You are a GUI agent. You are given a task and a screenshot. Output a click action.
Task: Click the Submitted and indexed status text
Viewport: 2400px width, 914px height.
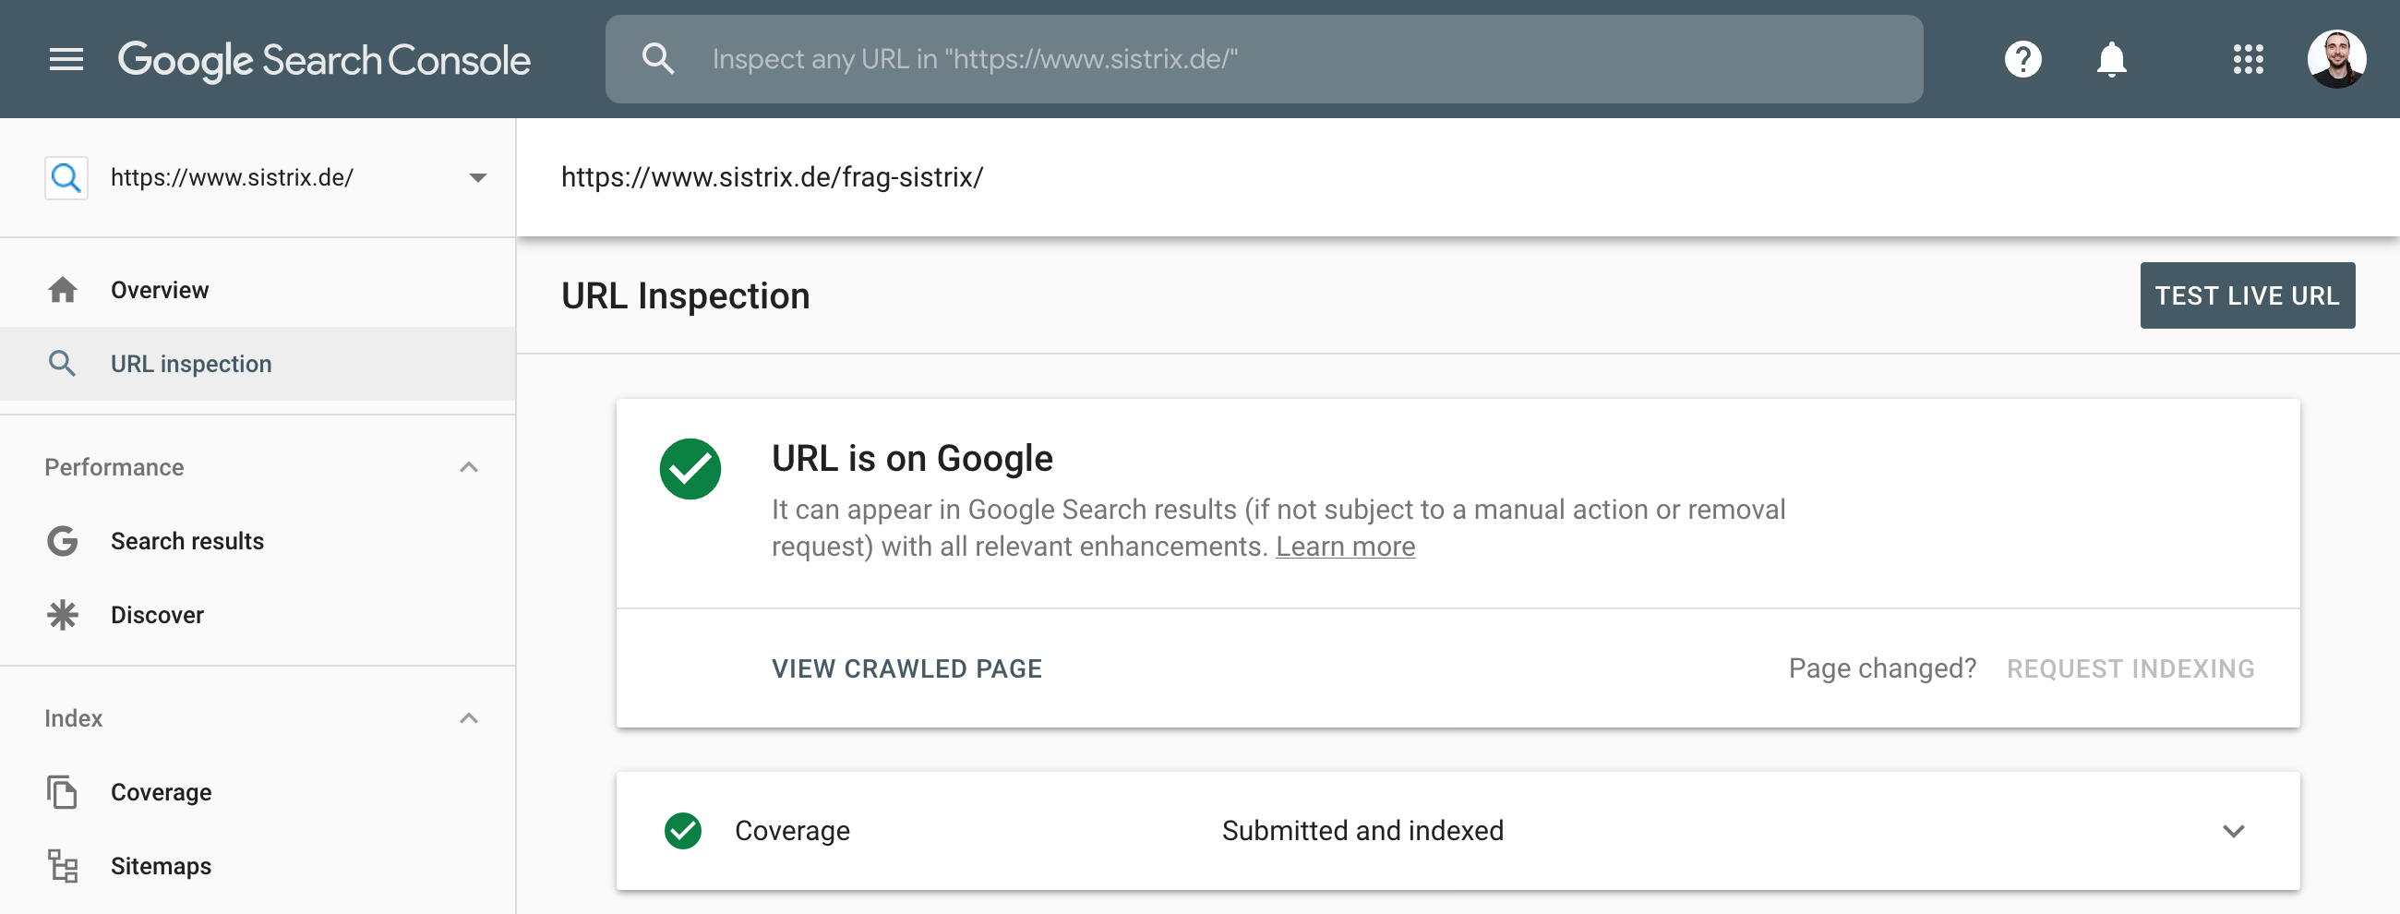[x=1362, y=831]
